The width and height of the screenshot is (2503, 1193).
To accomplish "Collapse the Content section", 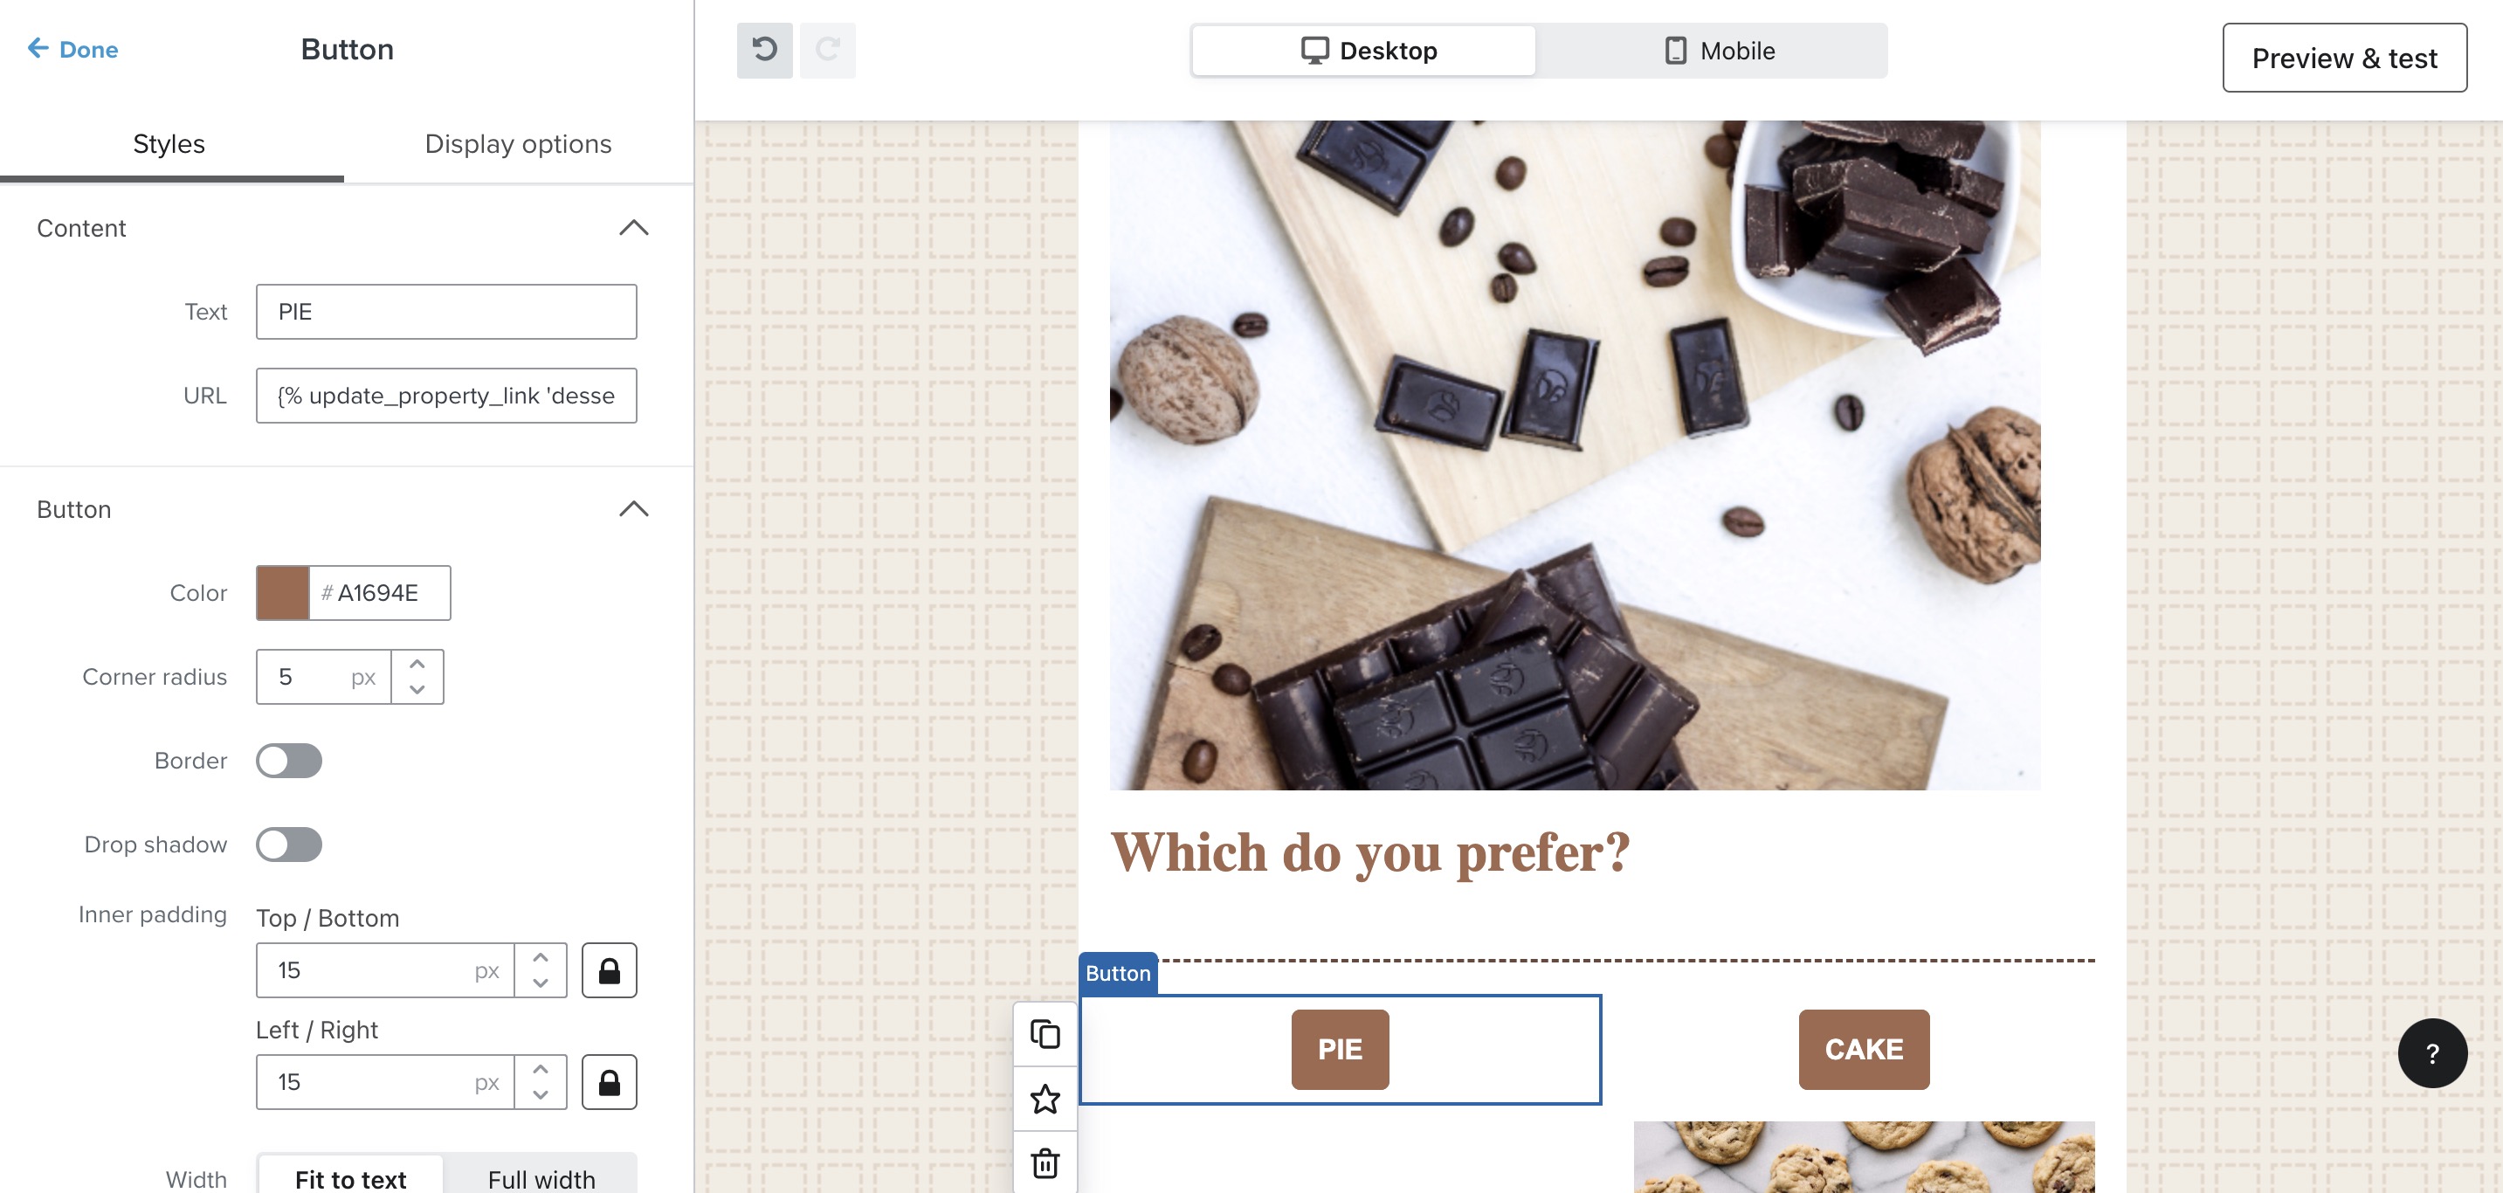I will tap(634, 227).
